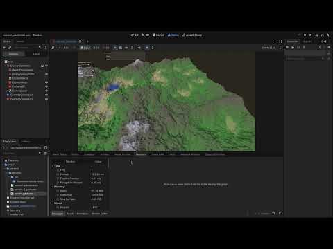Switch scene tree to Local
The height and width of the screenshot is (249, 333).
[x=36, y=54]
